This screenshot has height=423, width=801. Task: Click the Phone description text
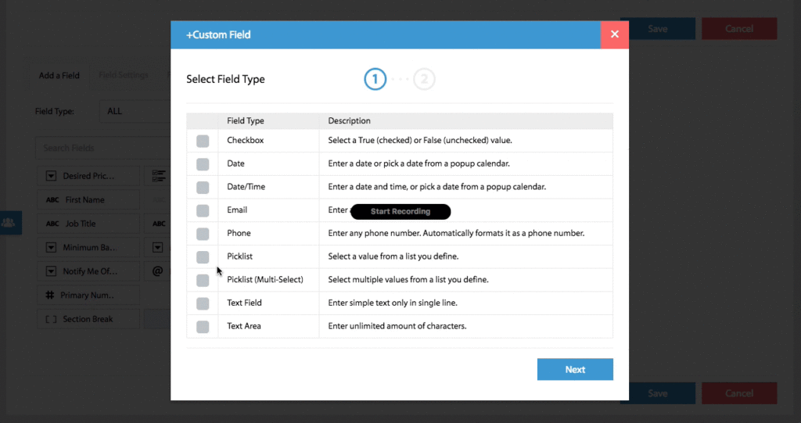[x=456, y=234]
